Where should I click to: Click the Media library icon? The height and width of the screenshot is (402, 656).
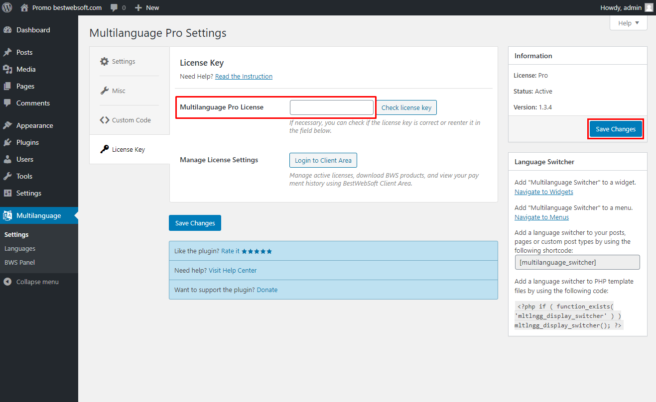(7, 69)
